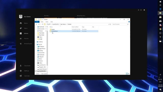Image resolution: width=163 pixels, height=92 pixels.
Task: Switch to details view button in status bar
Action: click(127, 74)
